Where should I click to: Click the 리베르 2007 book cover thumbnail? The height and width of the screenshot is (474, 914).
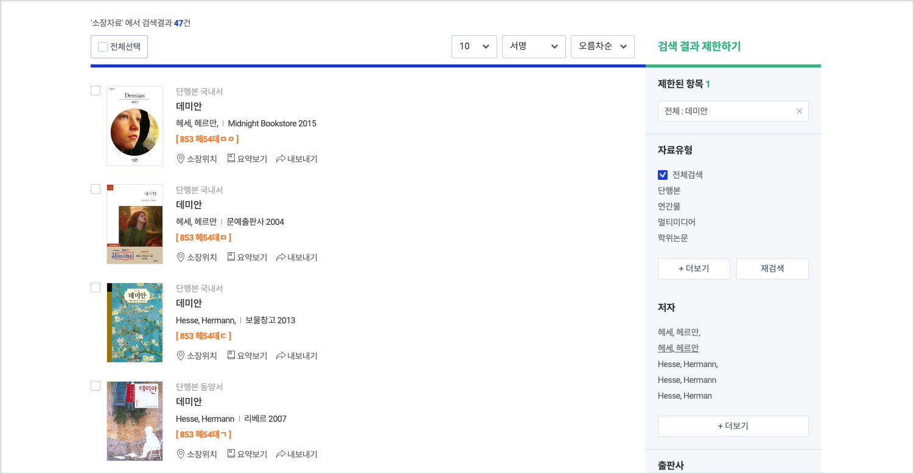134,421
